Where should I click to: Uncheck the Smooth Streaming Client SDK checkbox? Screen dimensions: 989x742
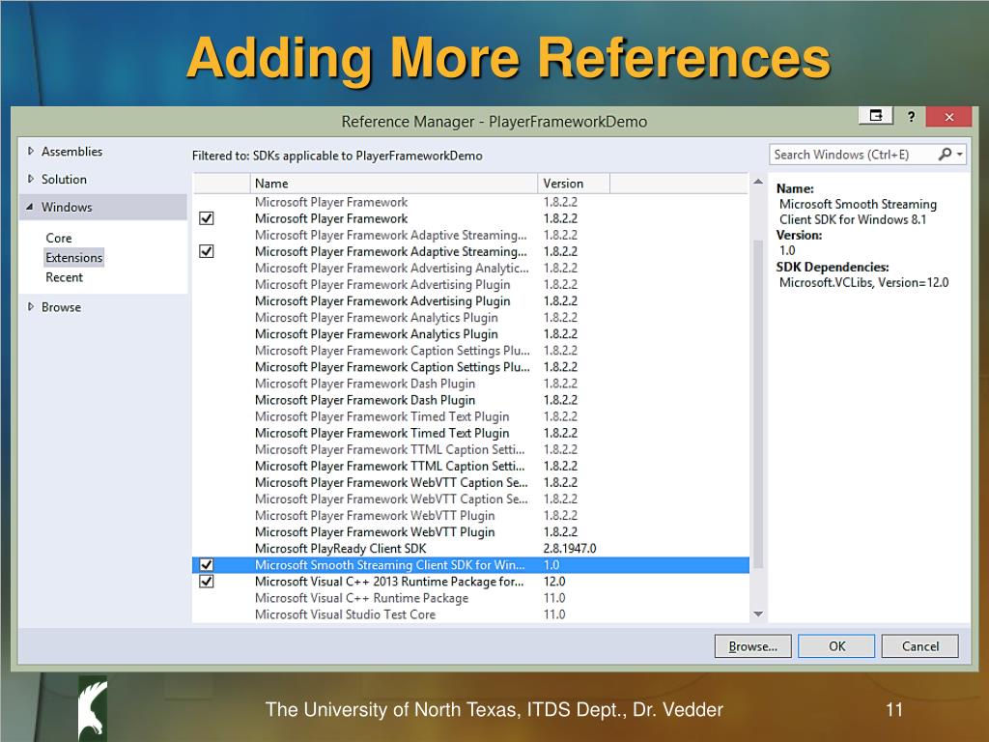(207, 564)
